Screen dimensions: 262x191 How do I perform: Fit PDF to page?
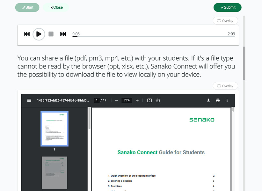(x=149, y=100)
